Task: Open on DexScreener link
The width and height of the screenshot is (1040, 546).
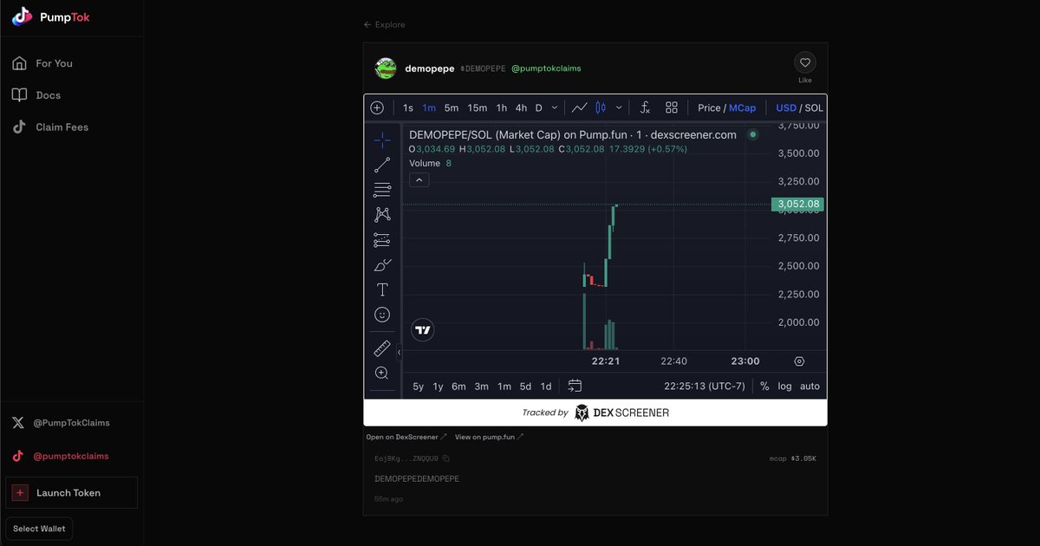Action: [x=406, y=437]
